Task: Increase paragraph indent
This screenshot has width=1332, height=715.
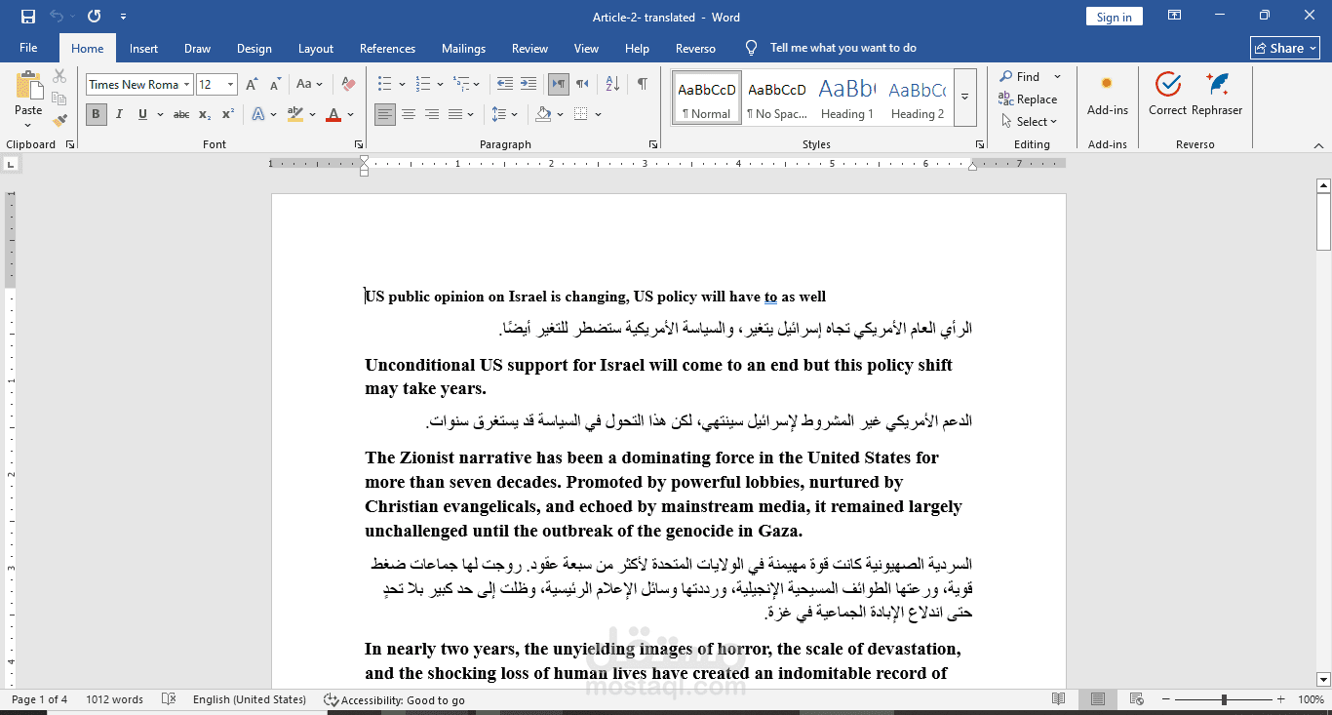Action: click(x=528, y=84)
